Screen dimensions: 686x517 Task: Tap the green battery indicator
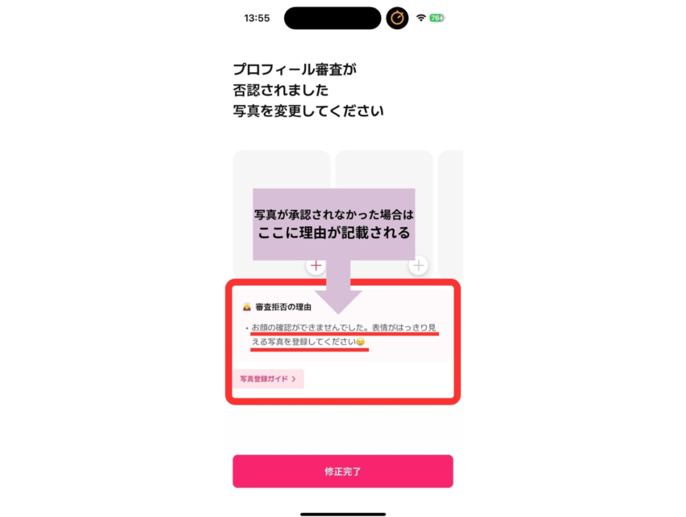tap(437, 18)
